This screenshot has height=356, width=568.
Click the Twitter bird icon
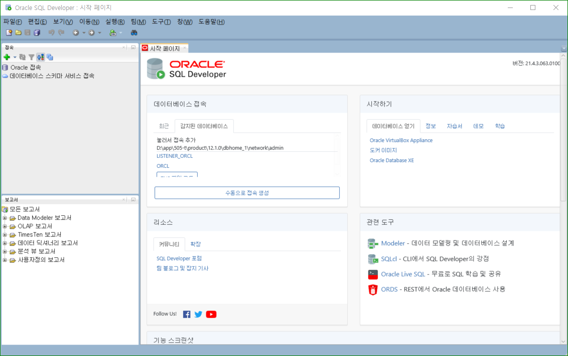[198, 314]
